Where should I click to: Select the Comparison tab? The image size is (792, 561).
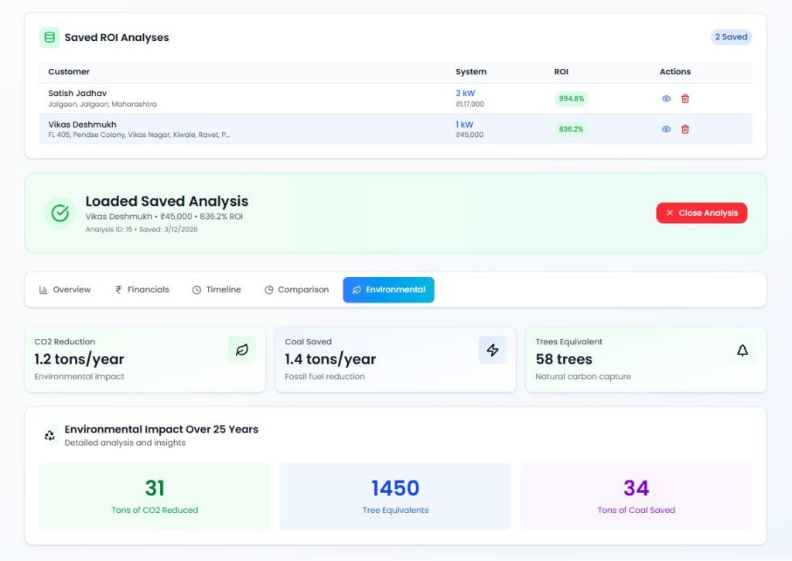(296, 289)
